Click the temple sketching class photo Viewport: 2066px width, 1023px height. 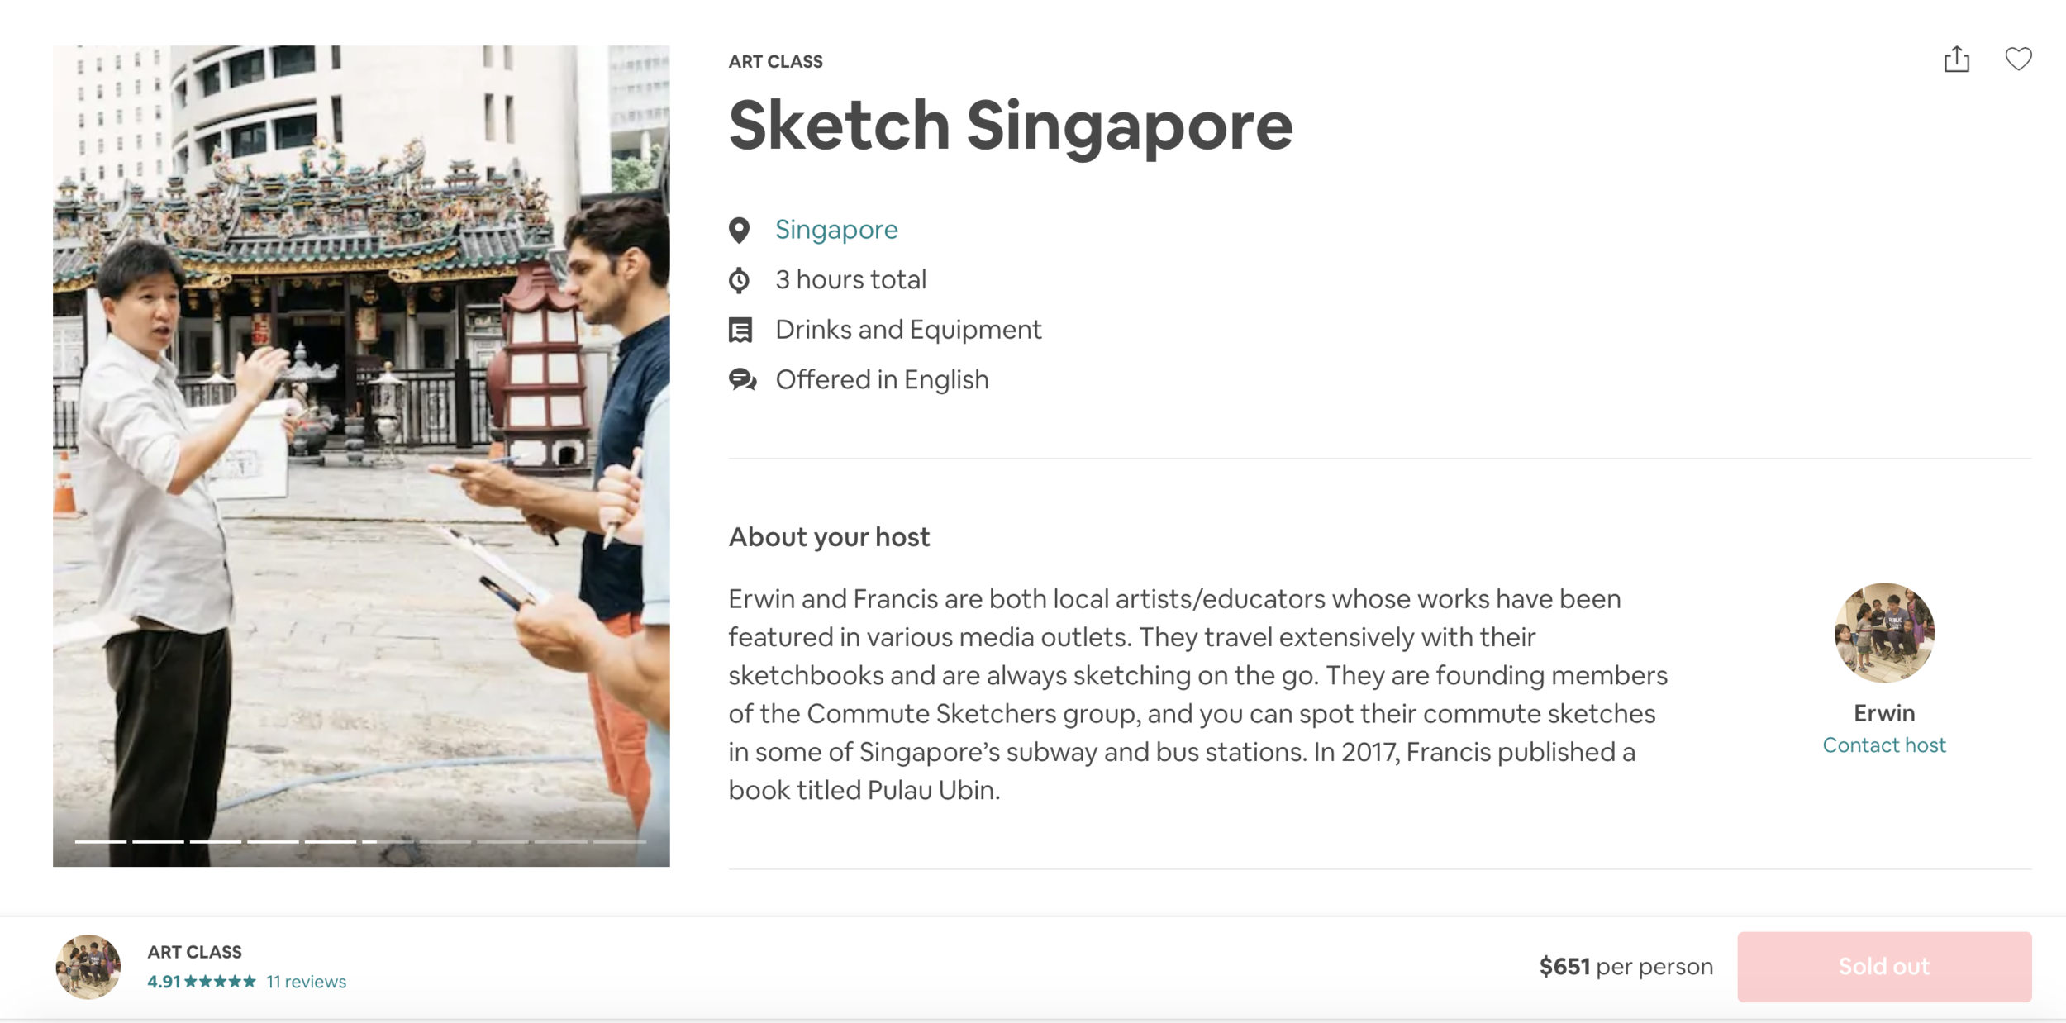coord(361,454)
